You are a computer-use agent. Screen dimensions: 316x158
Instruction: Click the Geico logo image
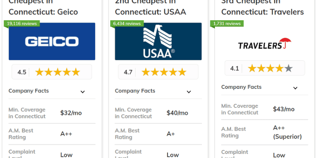coord(52,41)
